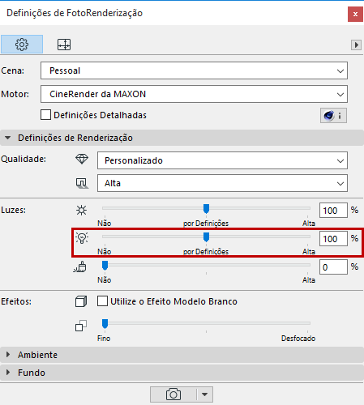Click the camera render button
This screenshot has height=405, width=364.
pos(173,394)
